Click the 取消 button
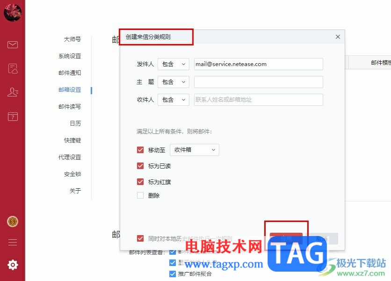Image resolution: width=391 pixels, height=281 pixels. tap(322, 238)
